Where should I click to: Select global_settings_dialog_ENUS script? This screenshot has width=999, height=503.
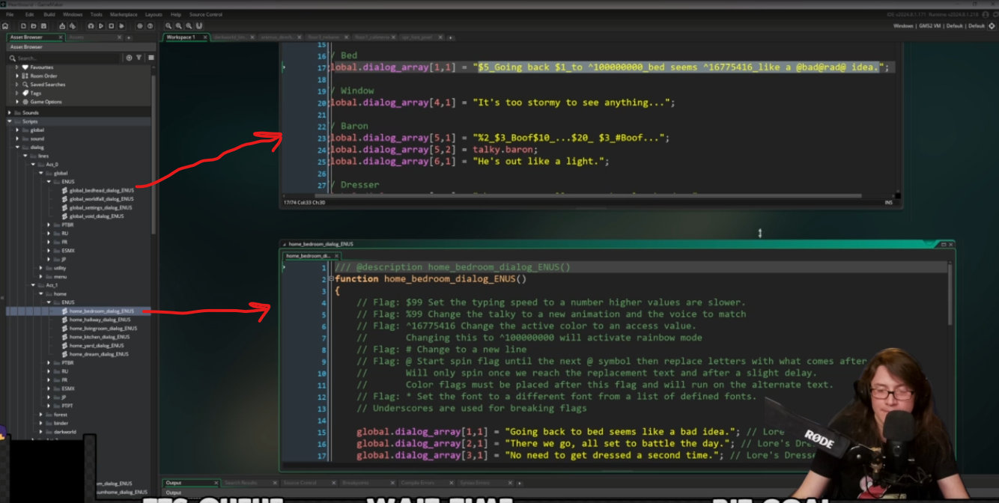(101, 207)
